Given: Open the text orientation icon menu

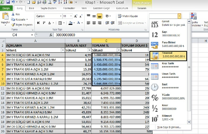Looking at the screenshot, I should click(108, 16).
